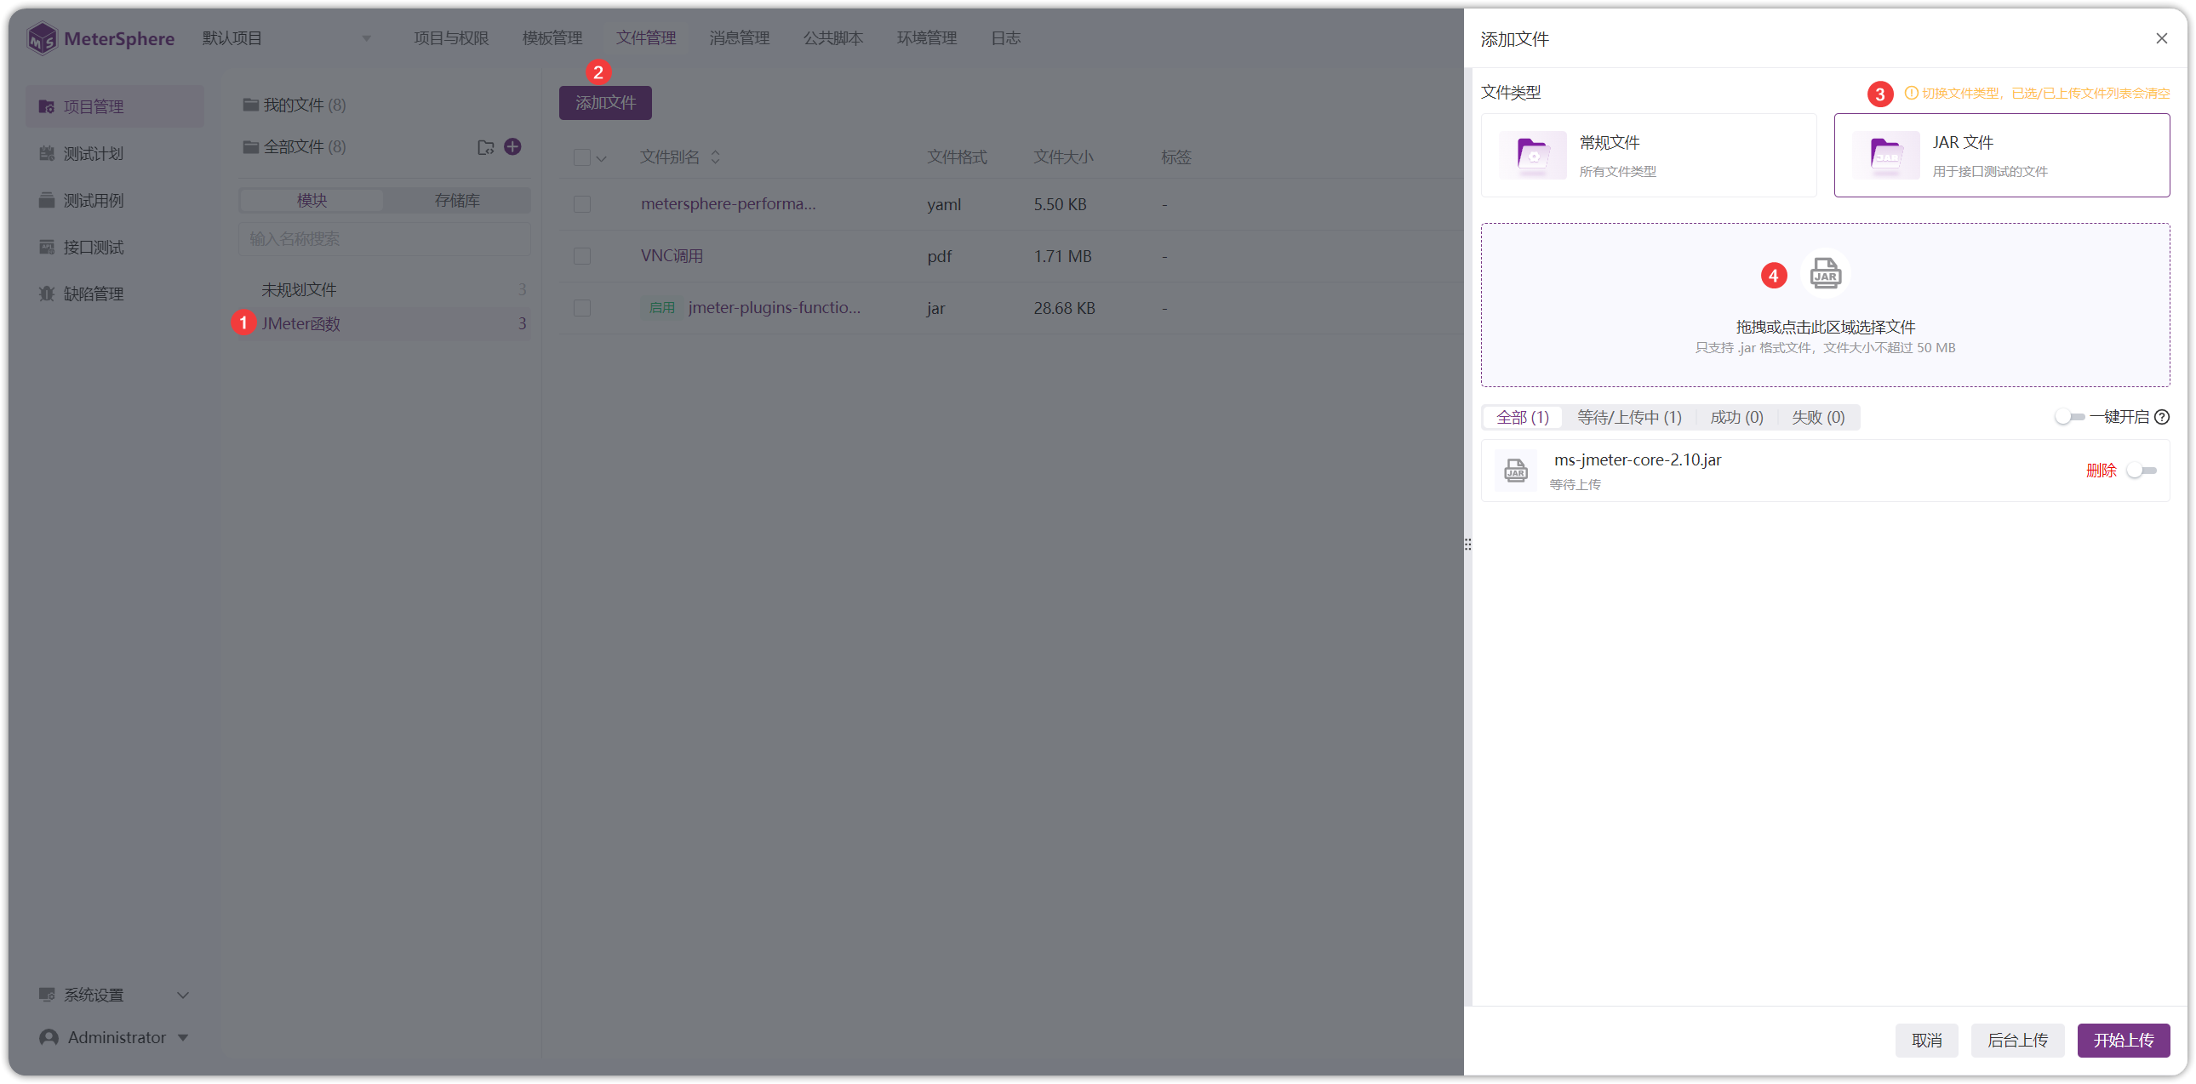Click 后台上传 button
Screen dimensions: 2196x1084
click(x=2017, y=1040)
